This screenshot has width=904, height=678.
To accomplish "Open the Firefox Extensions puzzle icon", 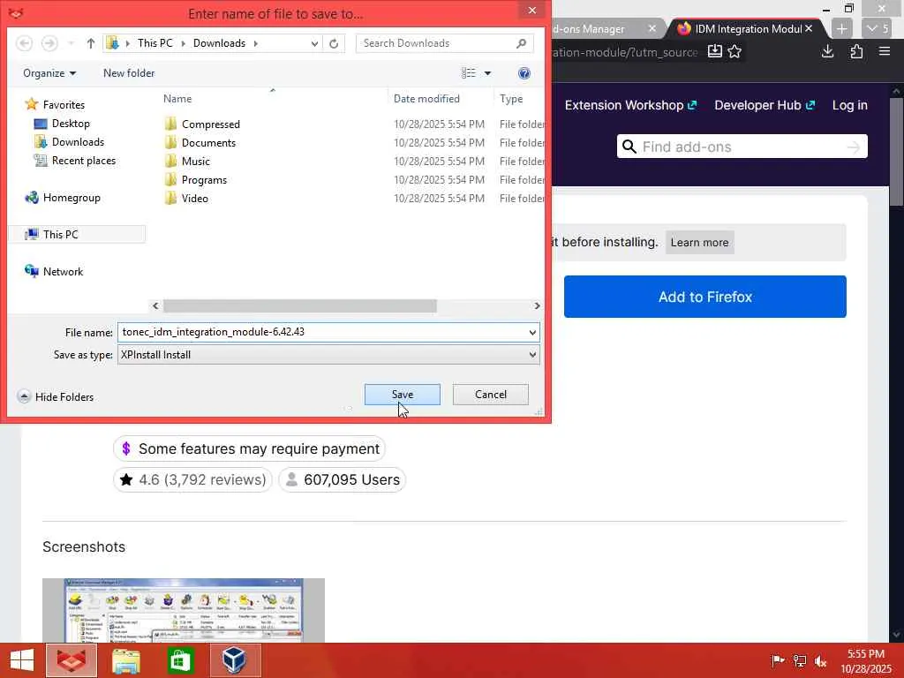I will point(856,52).
